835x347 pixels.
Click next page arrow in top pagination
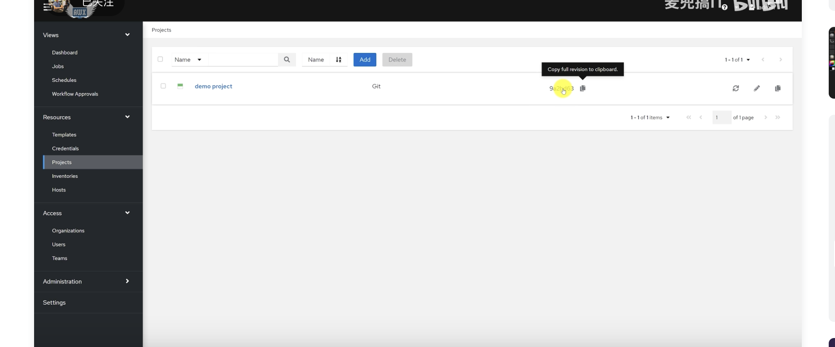(781, 60)
